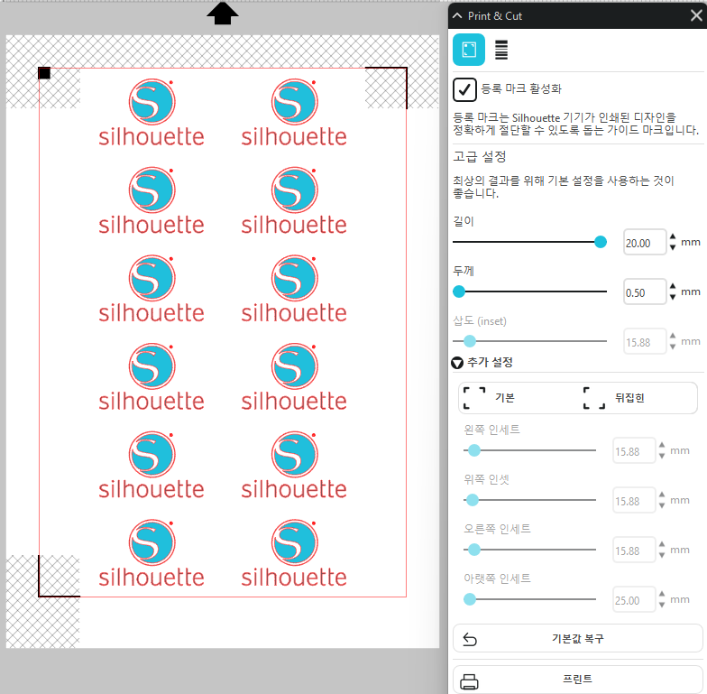Click the 기본값 복구 restore defaults button
Image resolution: width=707 pixels, height=694 pixels.
(577, 639)
